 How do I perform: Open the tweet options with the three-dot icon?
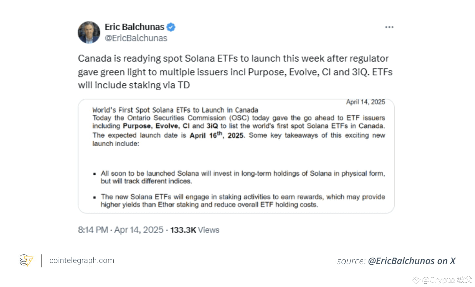pos(389,27)
